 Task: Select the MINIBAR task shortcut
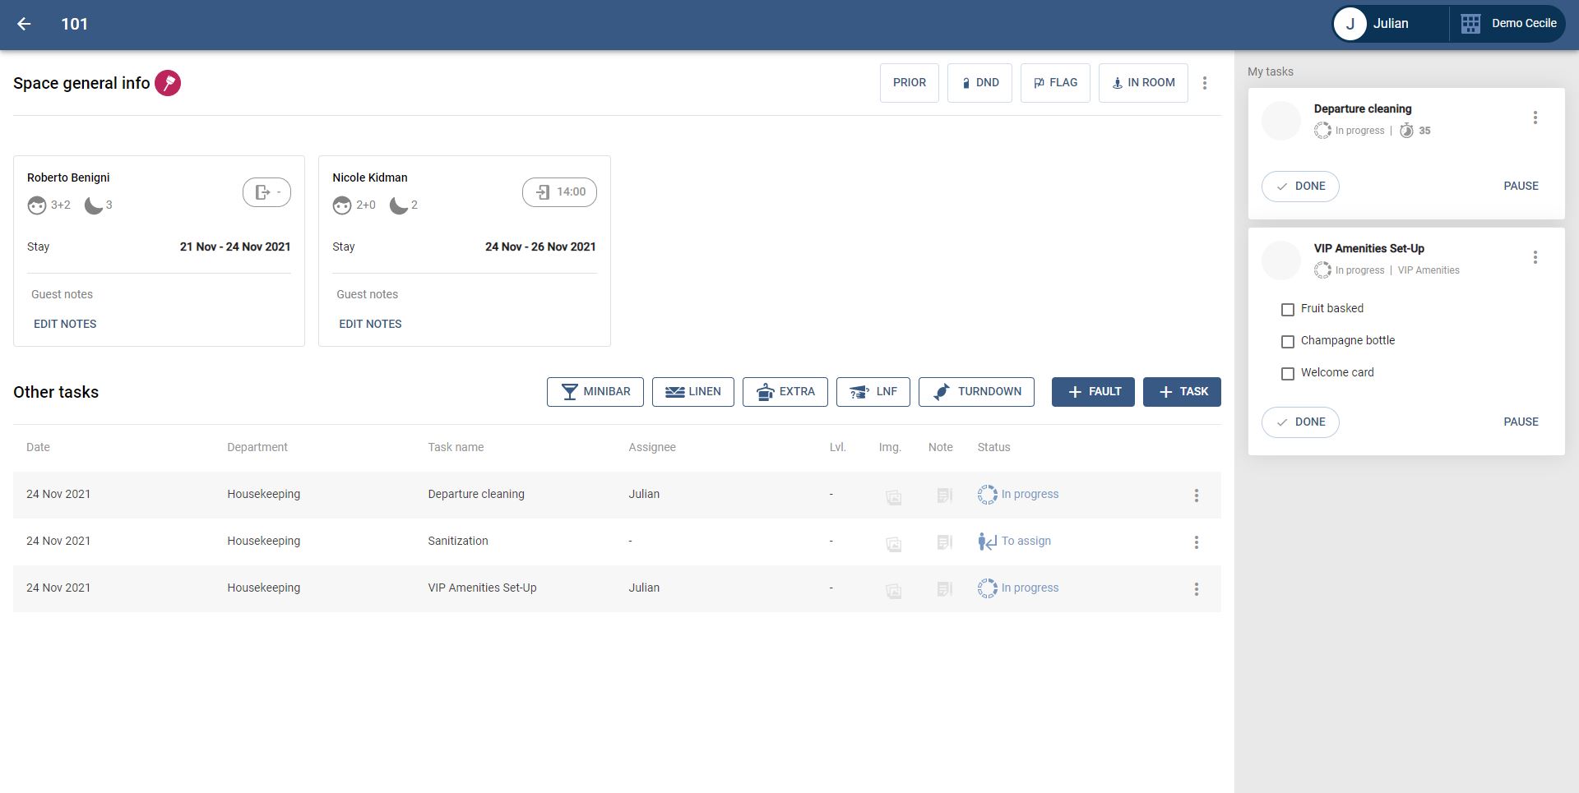click(595, 392)
